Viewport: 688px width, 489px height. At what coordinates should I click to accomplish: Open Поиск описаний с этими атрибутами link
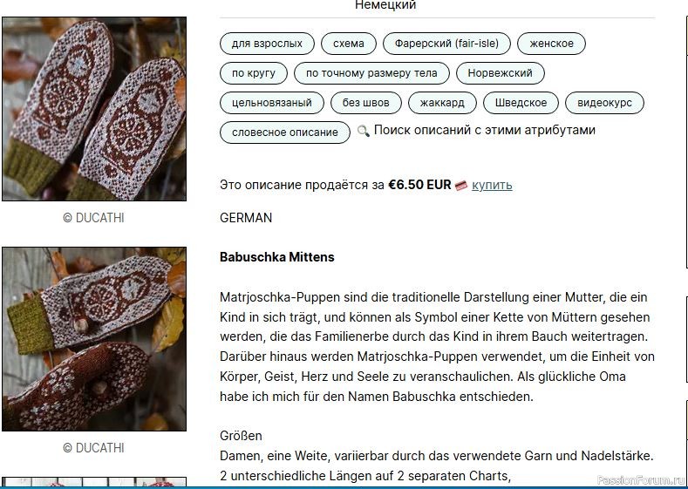tap(485, 130)
